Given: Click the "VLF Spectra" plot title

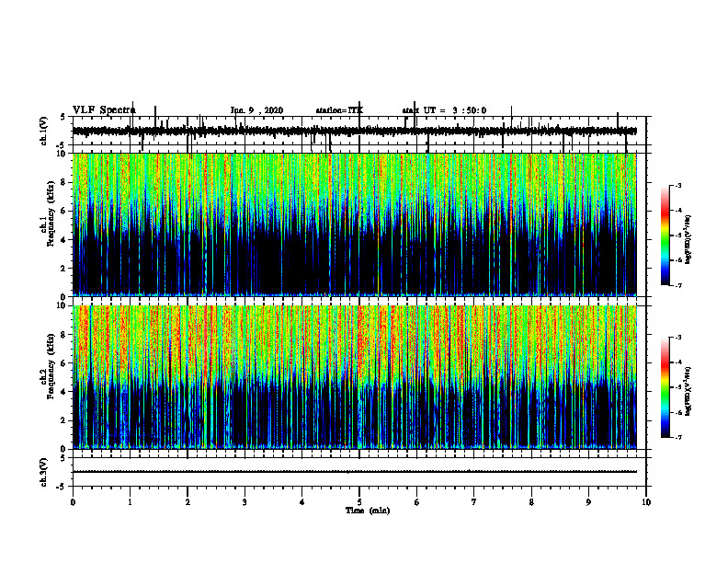Looking at the screenshot, I should click(x=104, y=110).
